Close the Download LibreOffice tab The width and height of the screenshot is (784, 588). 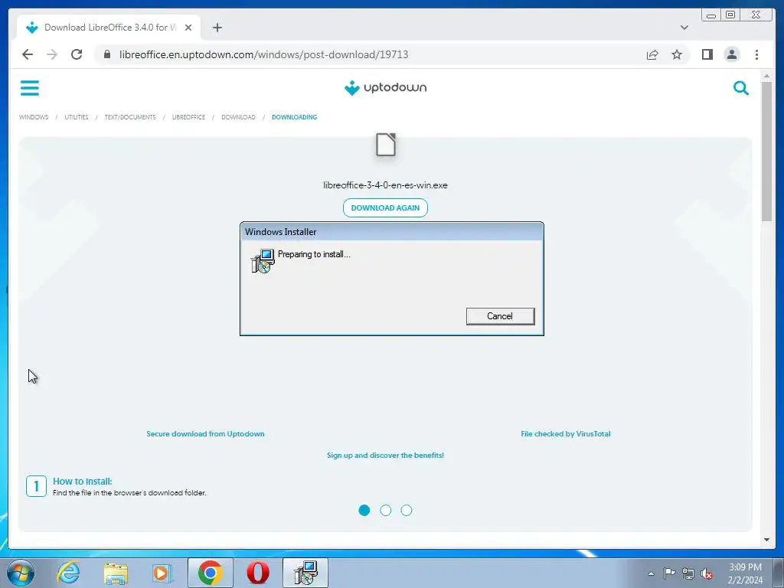tap(188, 28)
